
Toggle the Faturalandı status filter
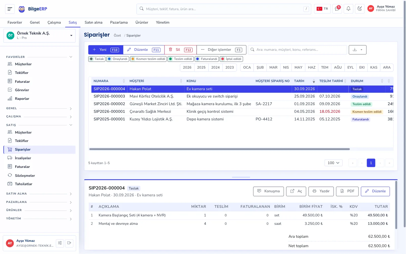207,59
